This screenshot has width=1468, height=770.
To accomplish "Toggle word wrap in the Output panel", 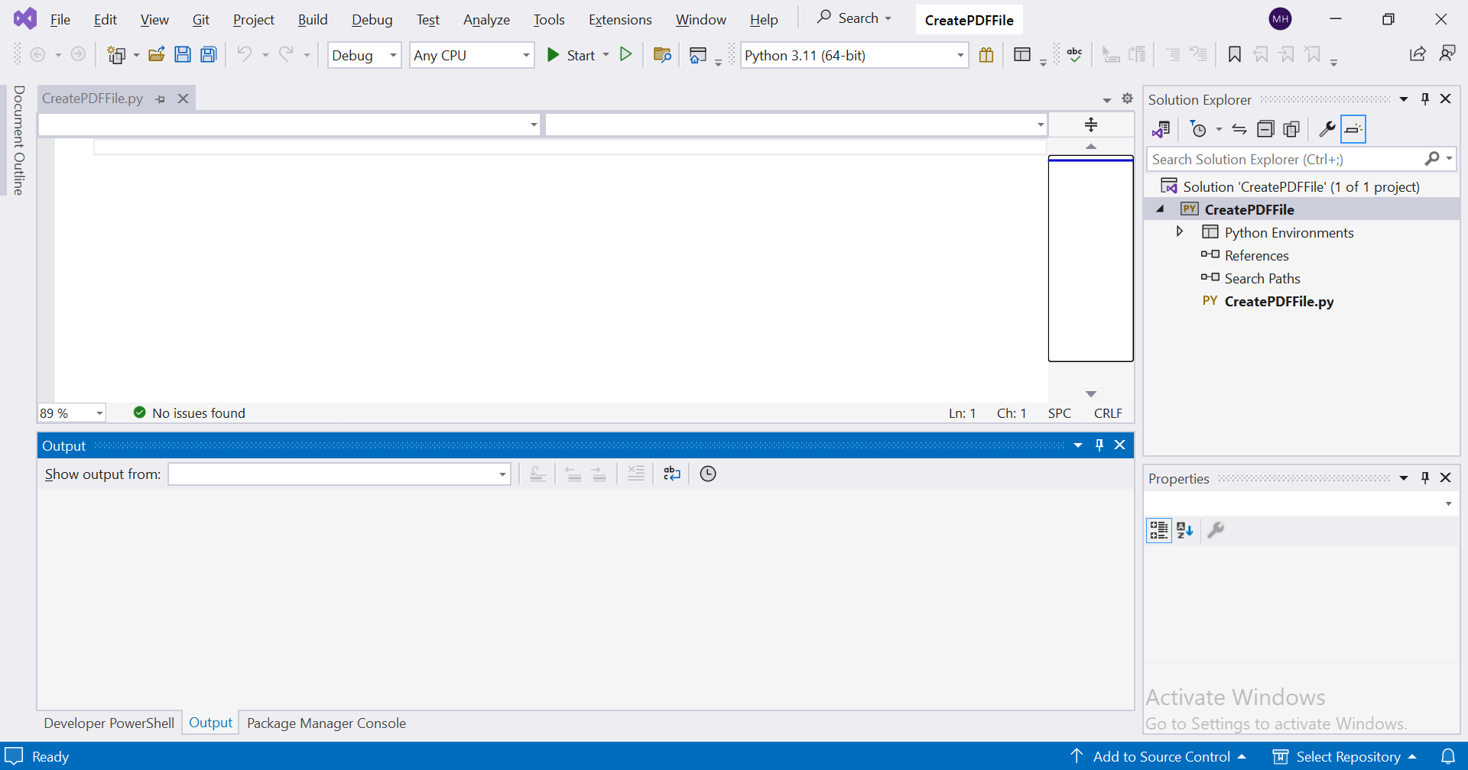I will (x=671, y=474).
